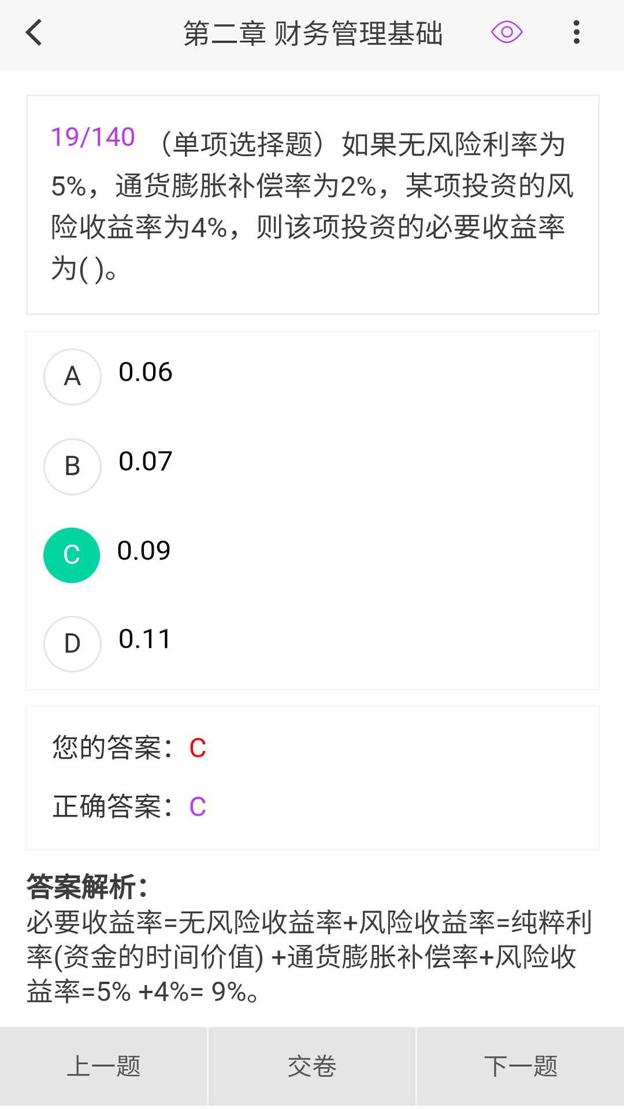Select radio option A
Viewport: 624px width, 1109px height.
point(72,377)
